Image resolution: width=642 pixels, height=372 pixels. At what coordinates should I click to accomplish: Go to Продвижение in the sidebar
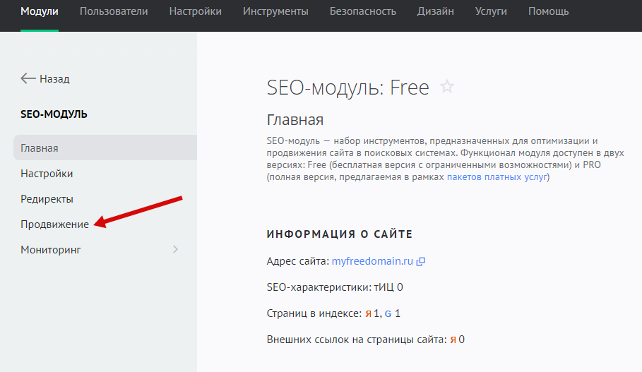tap(55, 224)
